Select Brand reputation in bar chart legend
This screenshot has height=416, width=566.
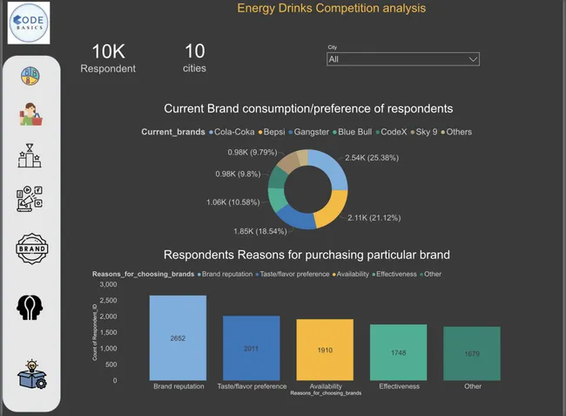(x=226, y=274)
